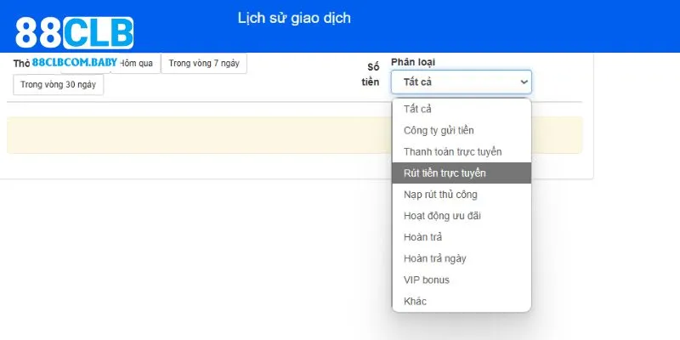Select Hoàn trả ngày option
The height and width of the screenshot is (340, 680).
pos(462,258)
